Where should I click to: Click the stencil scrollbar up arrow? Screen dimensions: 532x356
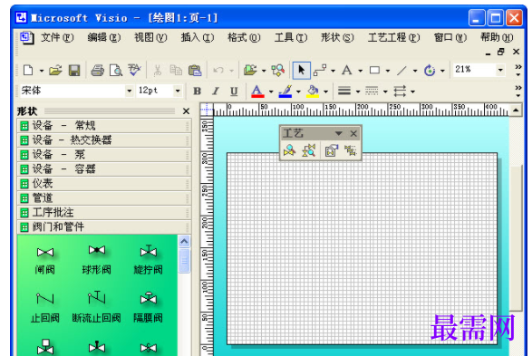[184, 241]
